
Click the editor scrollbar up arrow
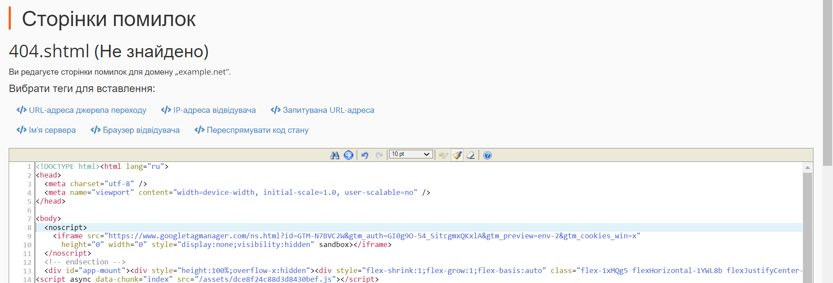pos(807,168)
